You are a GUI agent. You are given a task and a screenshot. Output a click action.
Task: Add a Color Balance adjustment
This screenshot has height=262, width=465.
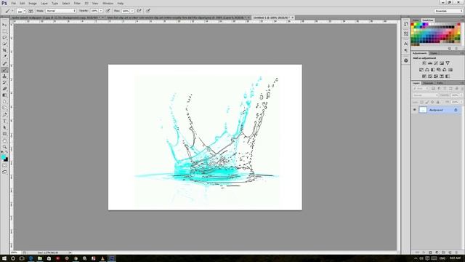[427, 70]
